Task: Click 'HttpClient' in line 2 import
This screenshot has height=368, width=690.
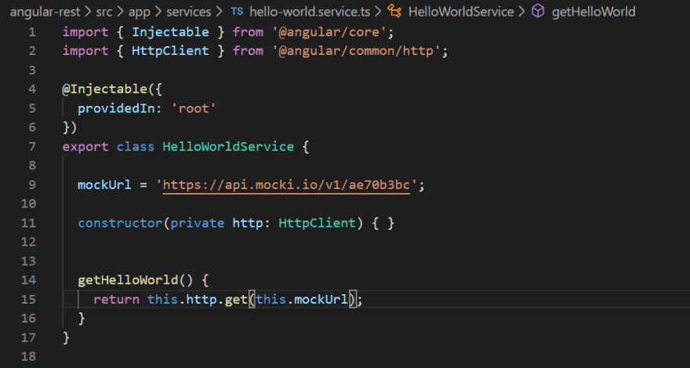Action: click(x=170, y=51)
